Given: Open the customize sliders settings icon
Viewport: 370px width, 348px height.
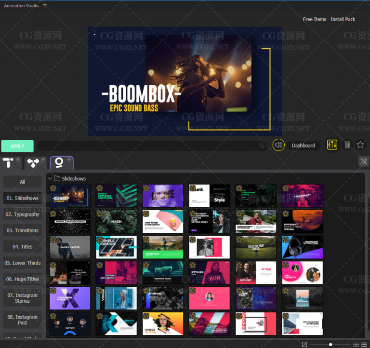Looking at the screenshot, I should (x=332, y=145).
